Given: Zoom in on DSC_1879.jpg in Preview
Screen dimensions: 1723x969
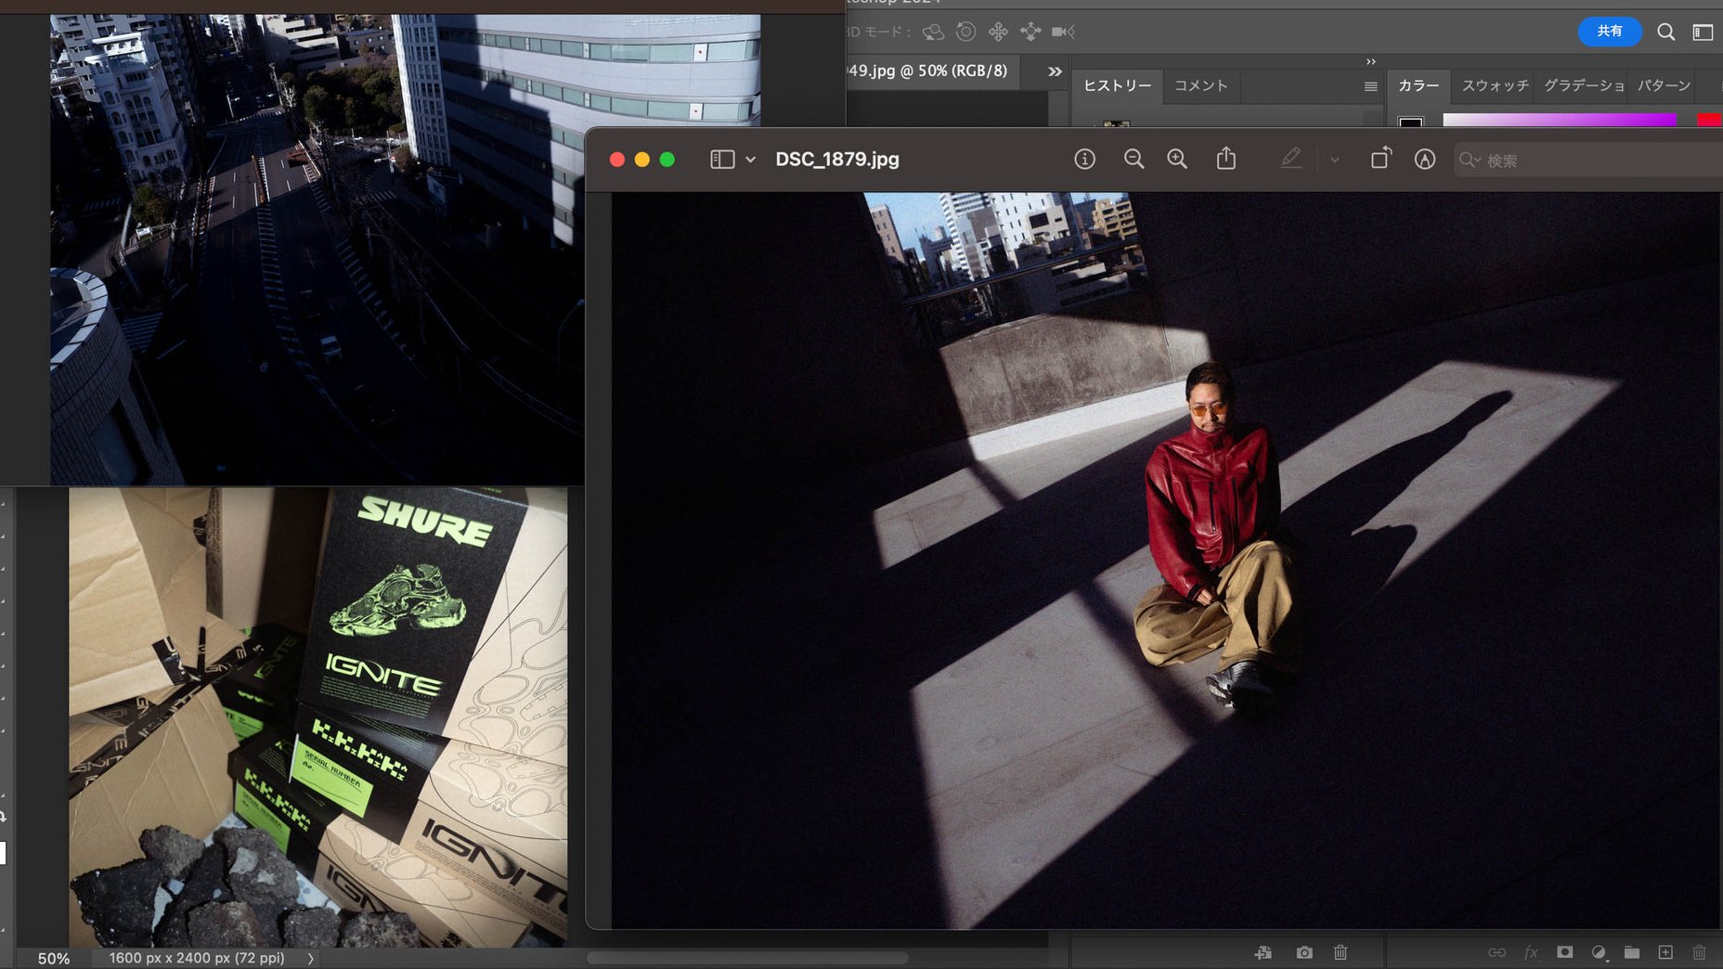Looking at the screenshot, I should click(x=1177, y=160).
